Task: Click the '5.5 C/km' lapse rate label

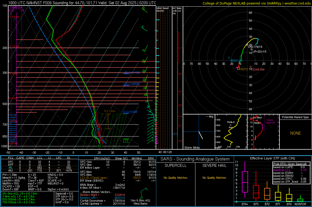Action: click(109, 111)
